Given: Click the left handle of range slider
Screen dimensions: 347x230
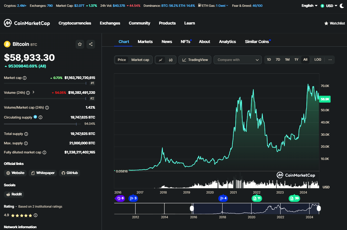Looking at the screenshot, I should click(192, 208).
